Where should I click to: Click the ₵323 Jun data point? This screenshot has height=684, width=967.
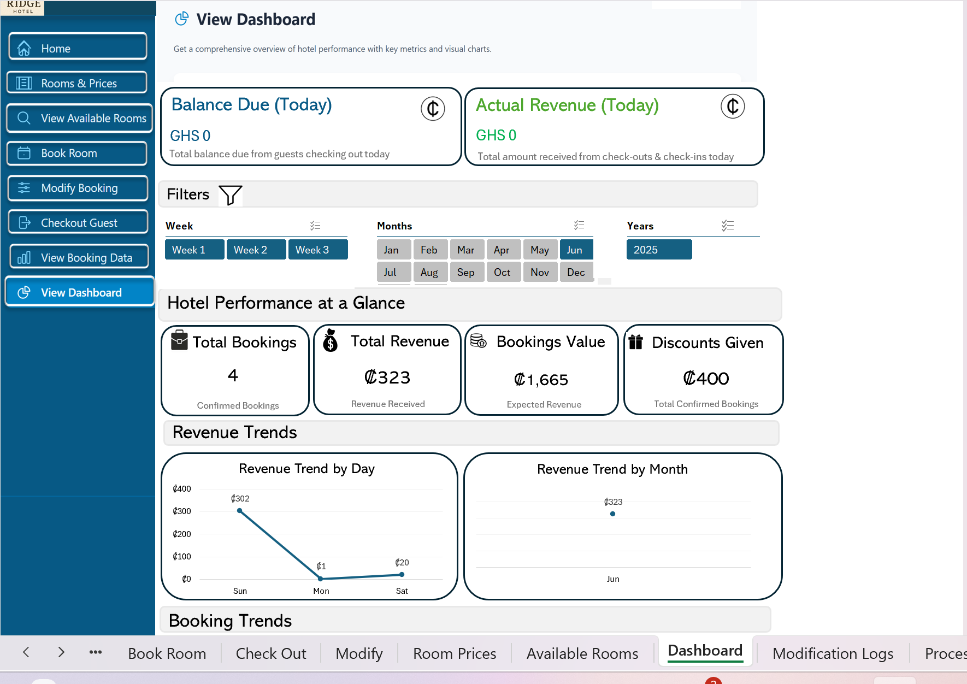[612, 514]
